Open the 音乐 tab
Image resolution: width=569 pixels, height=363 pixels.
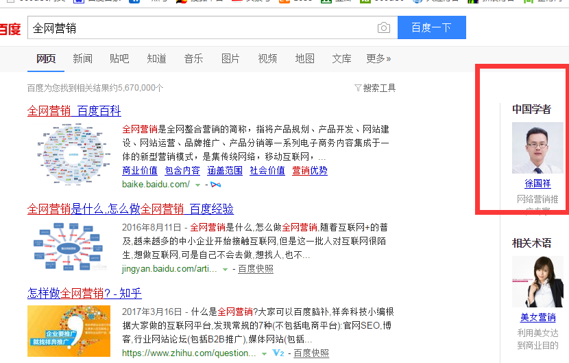[193, 58]
